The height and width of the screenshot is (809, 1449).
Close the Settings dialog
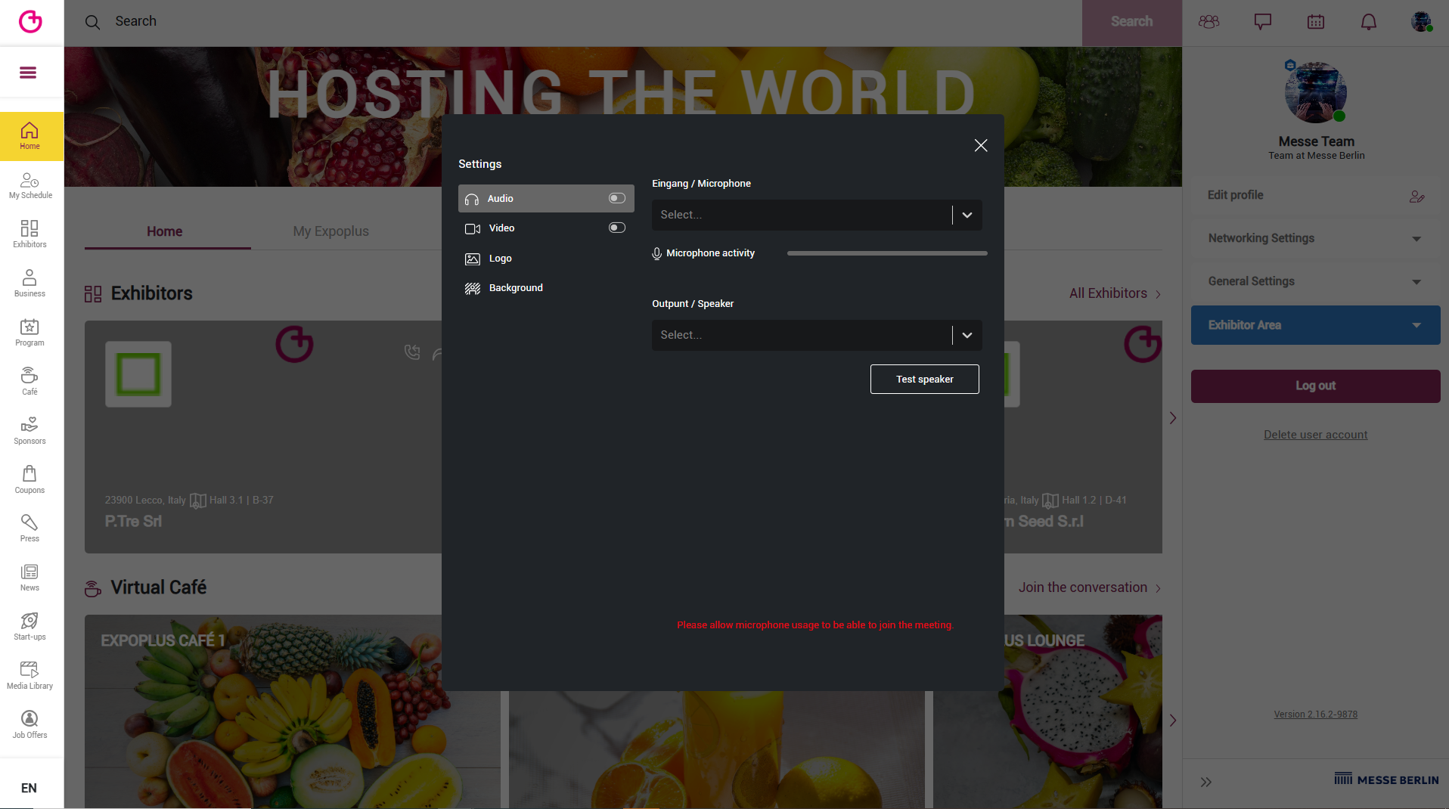point(981,145)
